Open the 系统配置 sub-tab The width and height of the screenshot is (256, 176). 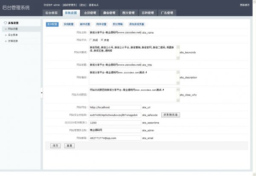tap(69, 24)
